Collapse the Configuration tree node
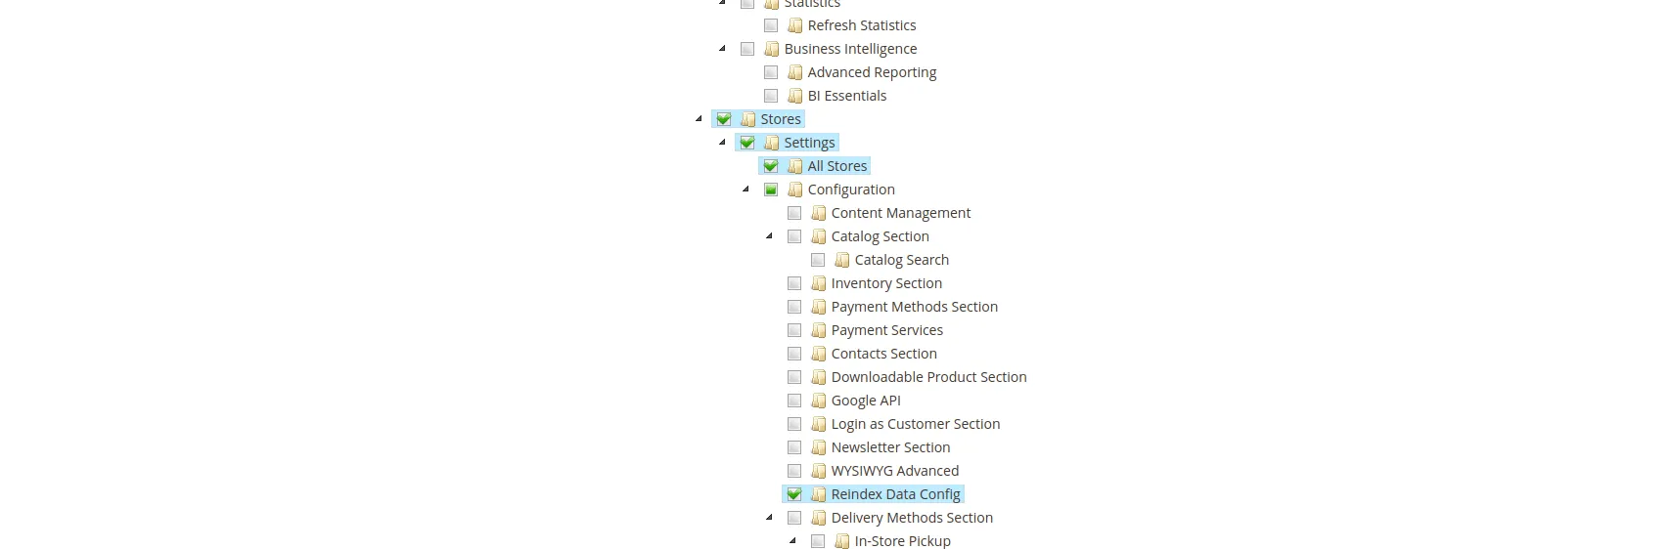This screenshot has height=549, width=1671. (x=745, y=190)
